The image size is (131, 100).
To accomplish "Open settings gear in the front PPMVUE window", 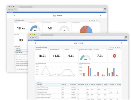I will click(122, 43).
